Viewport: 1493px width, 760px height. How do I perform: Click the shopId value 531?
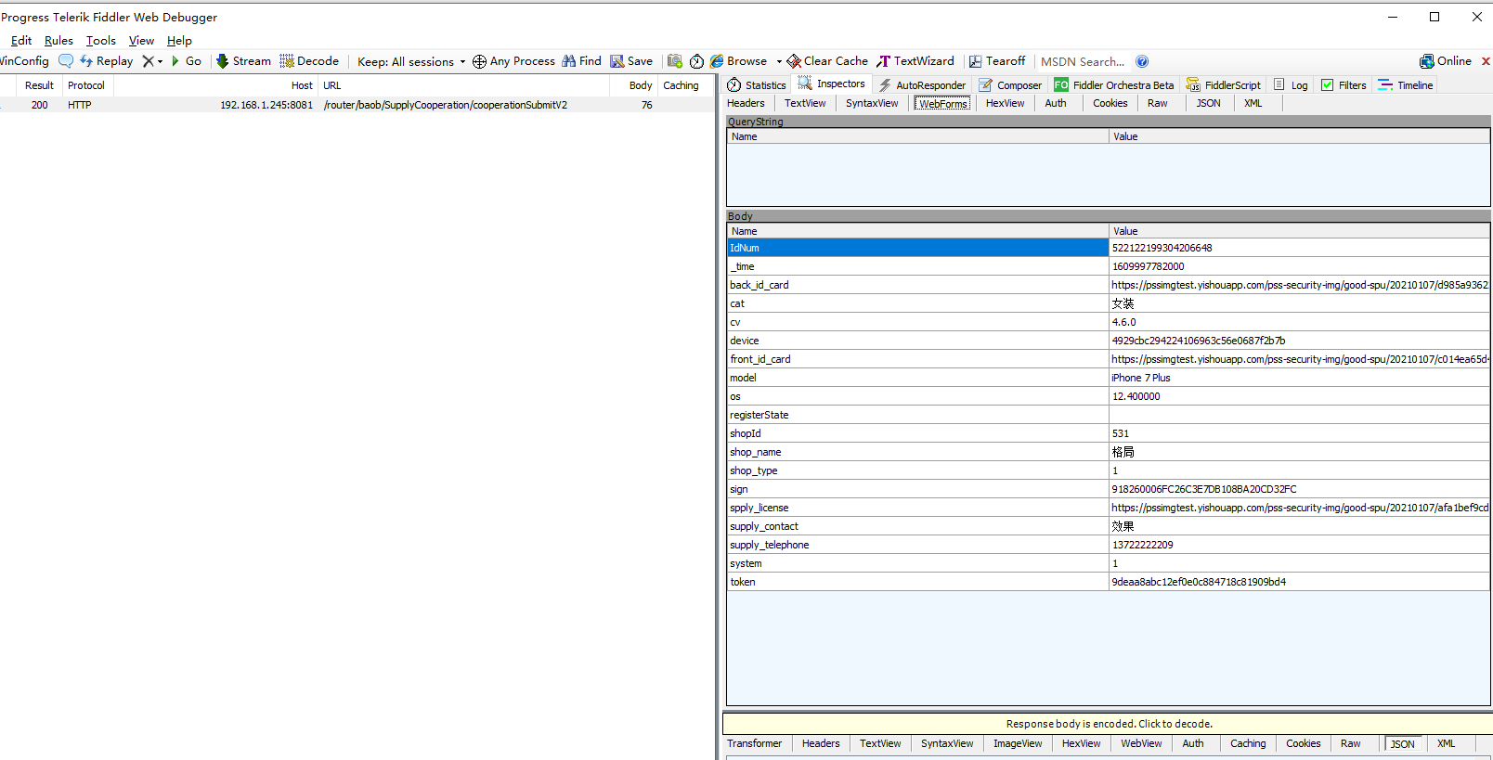click(x=1121, y=433)
